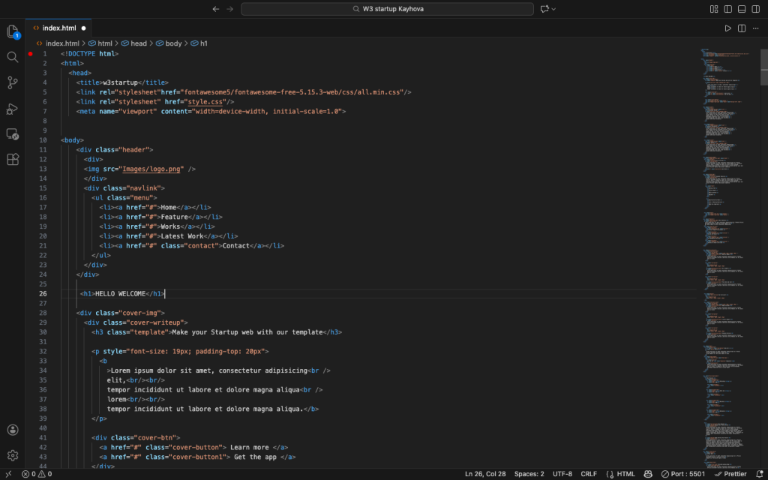Screen dimensions: 768x480
Task: Select the index.html editor tab
Action: pyautogui.click(x=58, y=28)
